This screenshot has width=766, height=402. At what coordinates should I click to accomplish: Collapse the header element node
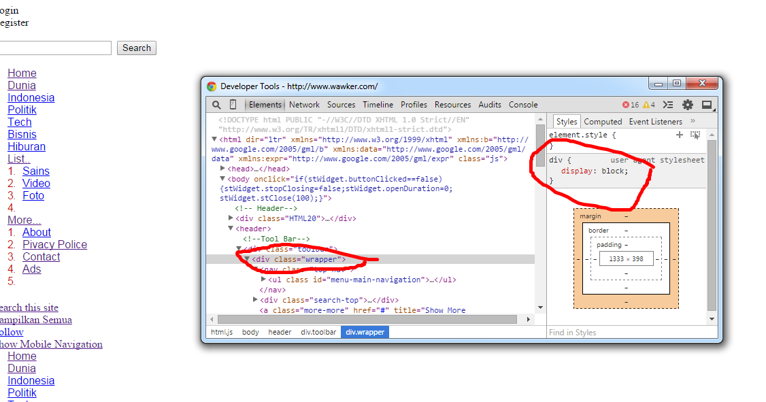coord(231,228)
